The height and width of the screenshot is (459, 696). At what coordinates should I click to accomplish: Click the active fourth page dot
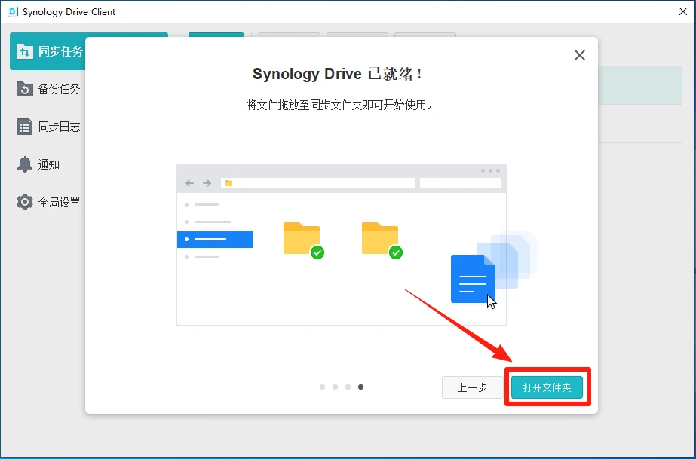pos(361,387)
